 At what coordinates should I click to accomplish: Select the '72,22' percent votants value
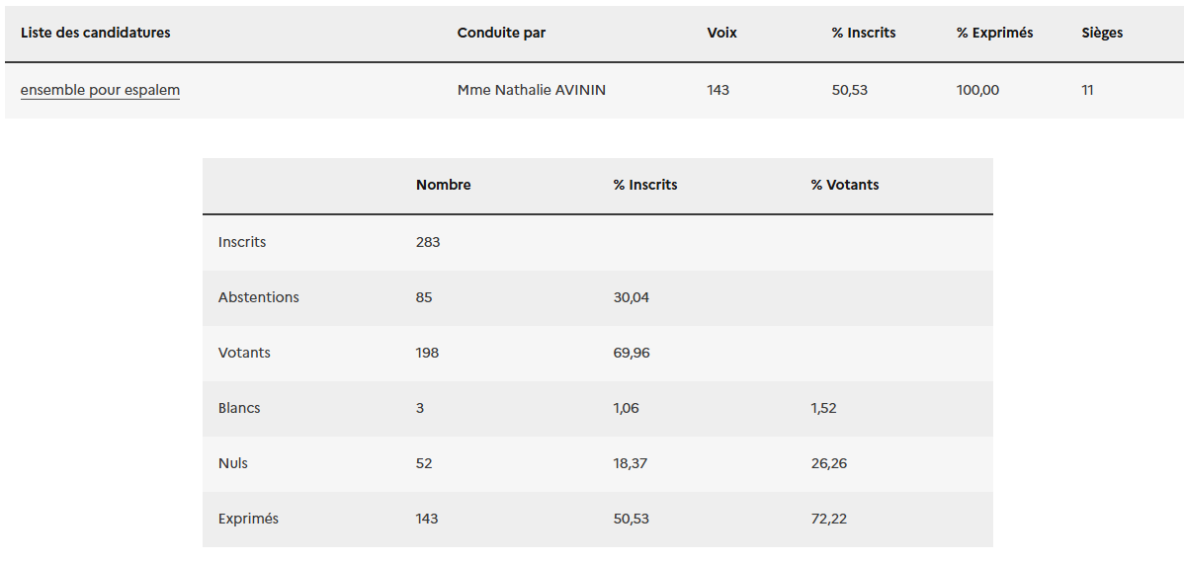[x=828, y=519]
